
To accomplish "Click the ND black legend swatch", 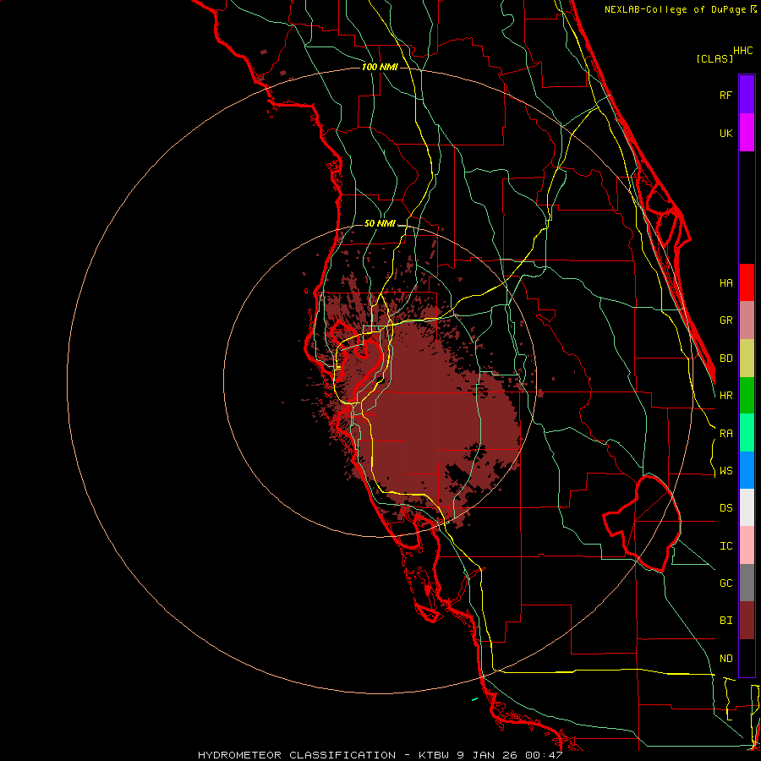I will (x=747, y=658).
